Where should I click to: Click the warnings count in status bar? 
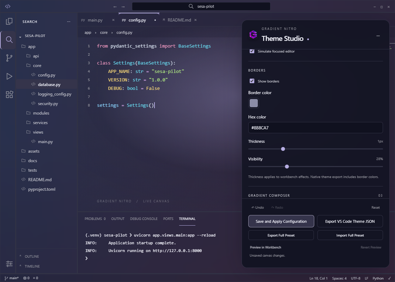coord(36,278)
